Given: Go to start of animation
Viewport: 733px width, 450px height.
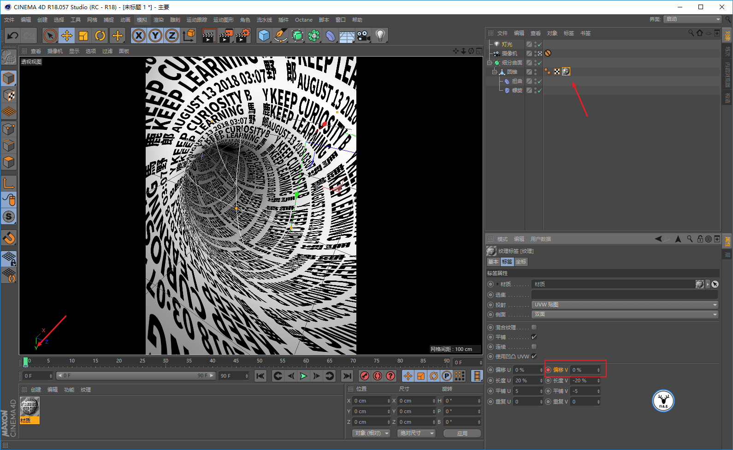Looking at the screenshot, I should click(260, 376).
